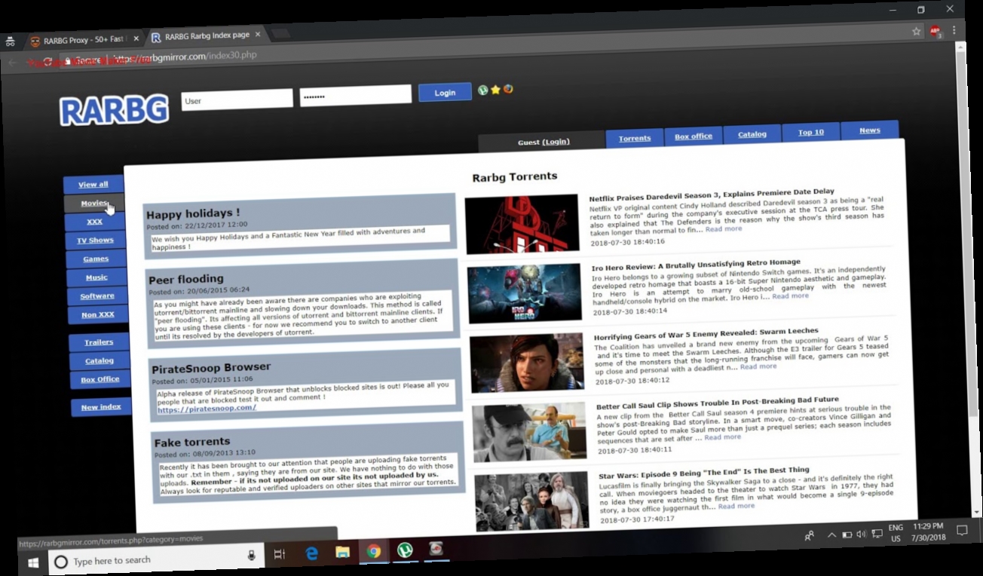Viewport: 983px width, 576px height.
Task: Open the Adblock extension icon
Action: (x=936, y=31)
